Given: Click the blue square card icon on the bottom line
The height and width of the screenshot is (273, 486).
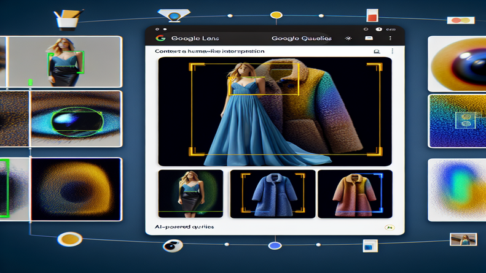Looking at the screenshot, I should [x=370, y=246].
